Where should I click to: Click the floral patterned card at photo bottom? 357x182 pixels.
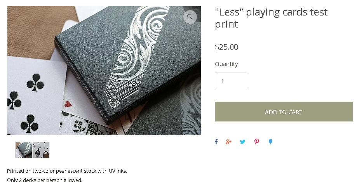[x=87, y=126]
